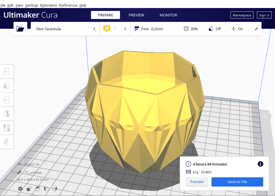Screen dimensions: 275x196
Task: Click the print time clock icon
Action: point(188,164)
